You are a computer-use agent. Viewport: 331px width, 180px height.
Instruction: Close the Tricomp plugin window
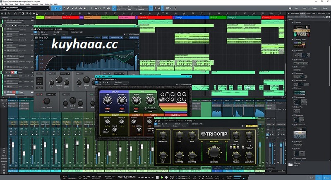pos(256,118)
